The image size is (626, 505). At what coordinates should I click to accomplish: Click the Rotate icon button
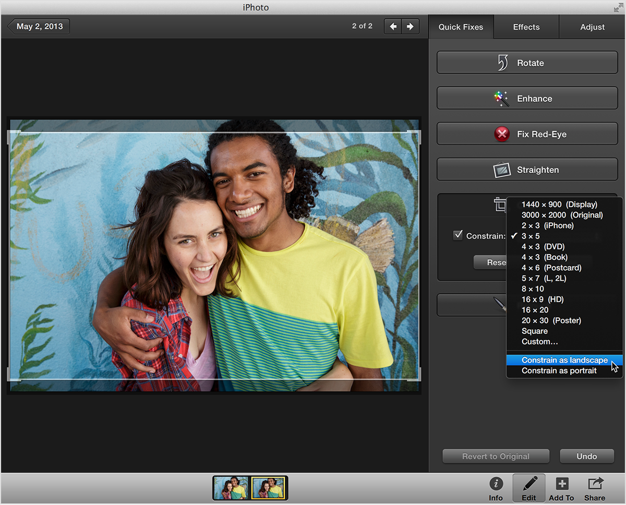(502, 63)
